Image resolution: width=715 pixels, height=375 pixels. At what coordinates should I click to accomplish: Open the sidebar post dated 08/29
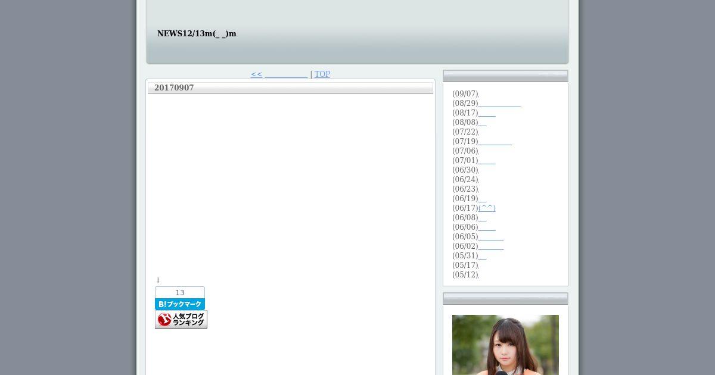(x=499, y=104)
